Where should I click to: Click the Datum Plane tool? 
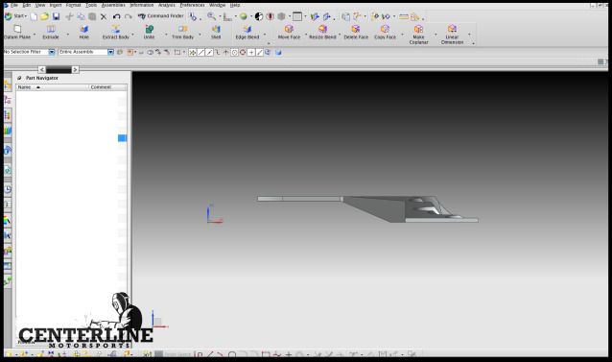point(17,32)
